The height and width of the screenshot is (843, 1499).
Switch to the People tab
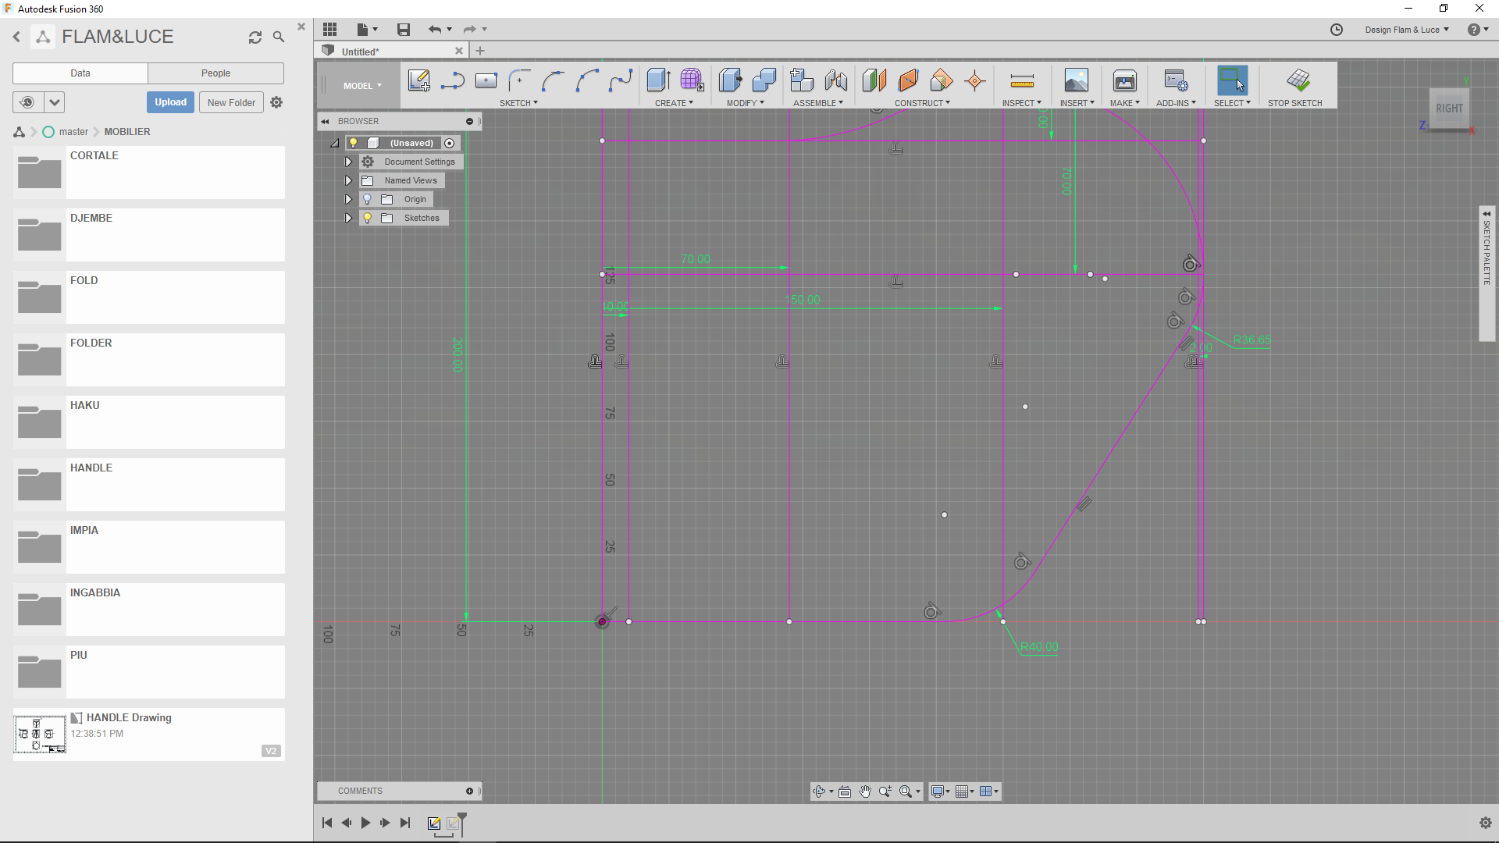215,73
